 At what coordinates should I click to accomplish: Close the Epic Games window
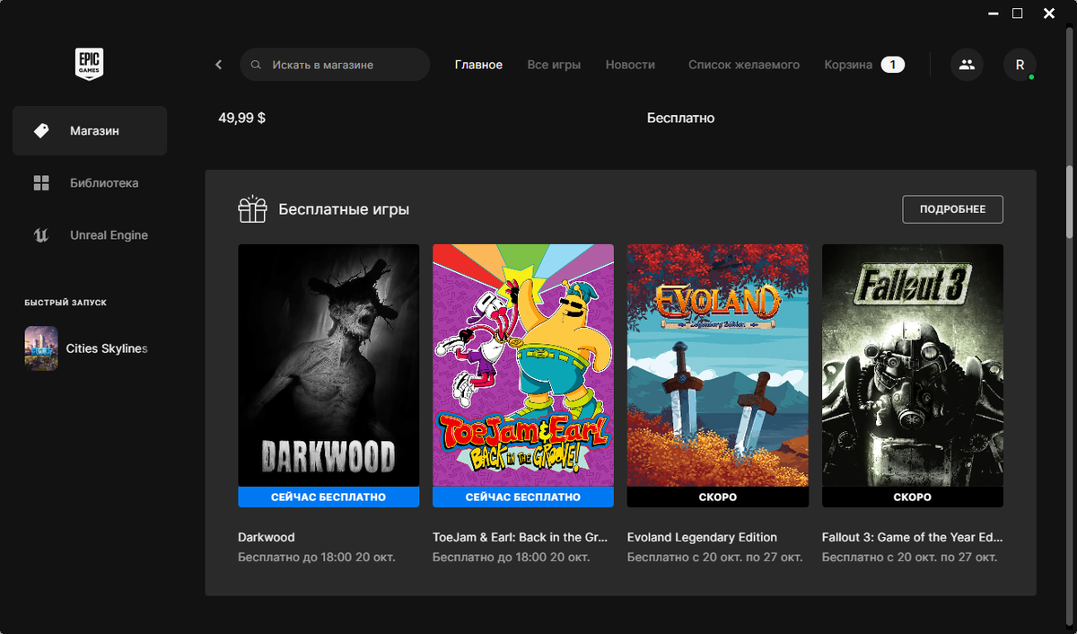pos(1048,13)
